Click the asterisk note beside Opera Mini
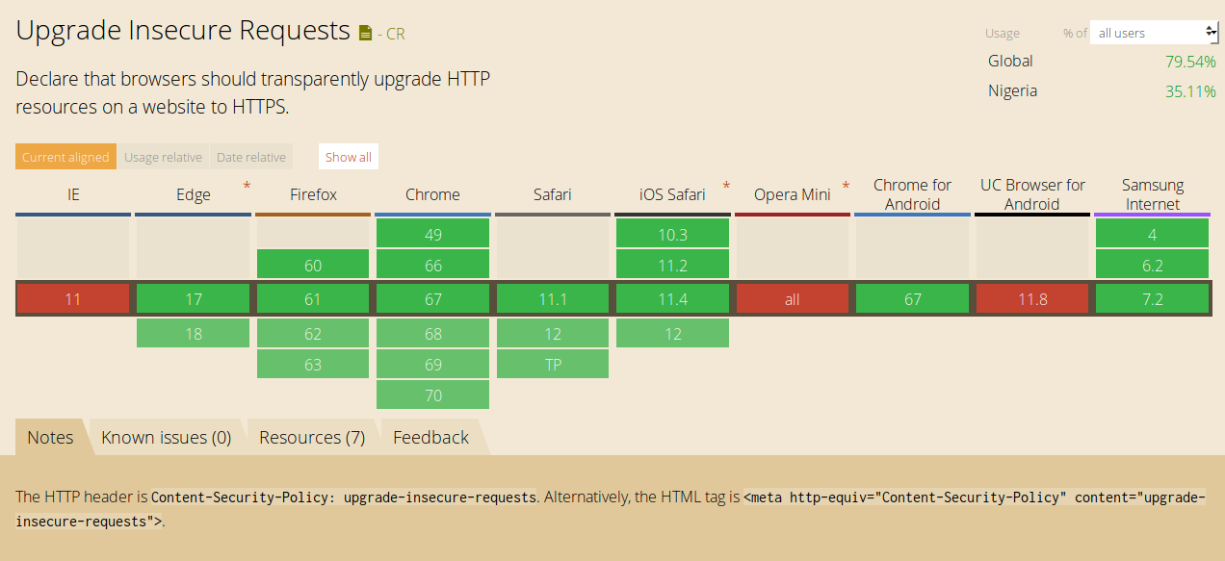 click(x=846, y=186)
